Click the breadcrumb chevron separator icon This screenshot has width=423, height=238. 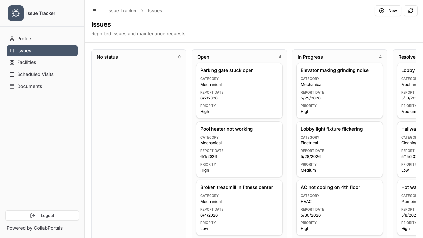[x=142, y=11]
